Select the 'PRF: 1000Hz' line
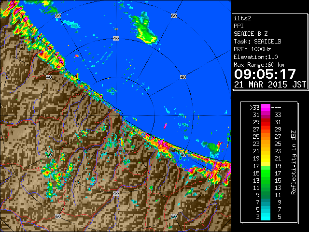 click(253, 49)
